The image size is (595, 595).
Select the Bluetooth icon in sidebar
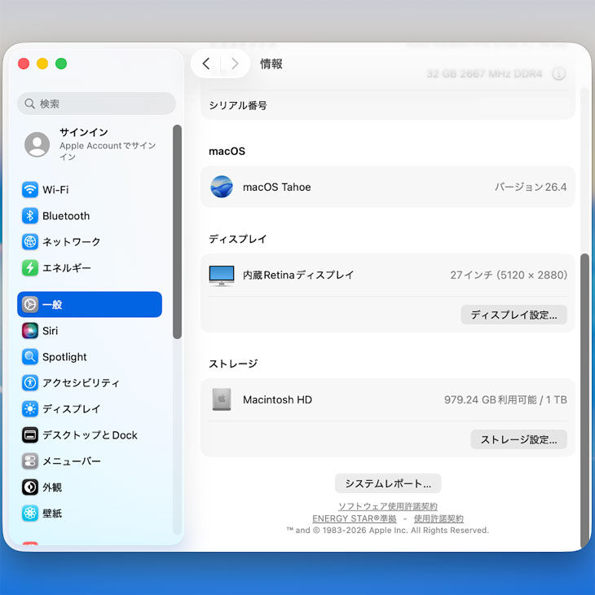click(30, 216)
